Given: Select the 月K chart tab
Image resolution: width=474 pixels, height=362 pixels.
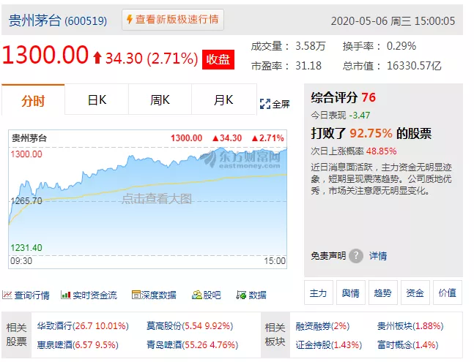Looking at the screenshot, I should tap(223, 100).
